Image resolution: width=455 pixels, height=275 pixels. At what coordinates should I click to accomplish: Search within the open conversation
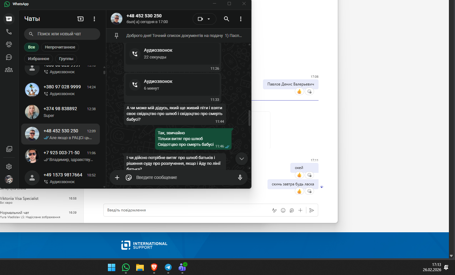(226, 19)
